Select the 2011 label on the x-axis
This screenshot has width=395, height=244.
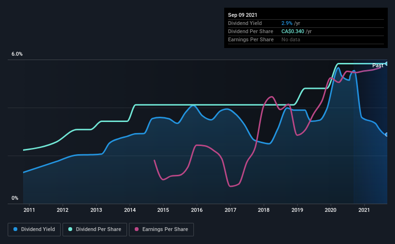pyautogui.click(x=29, y=210)
